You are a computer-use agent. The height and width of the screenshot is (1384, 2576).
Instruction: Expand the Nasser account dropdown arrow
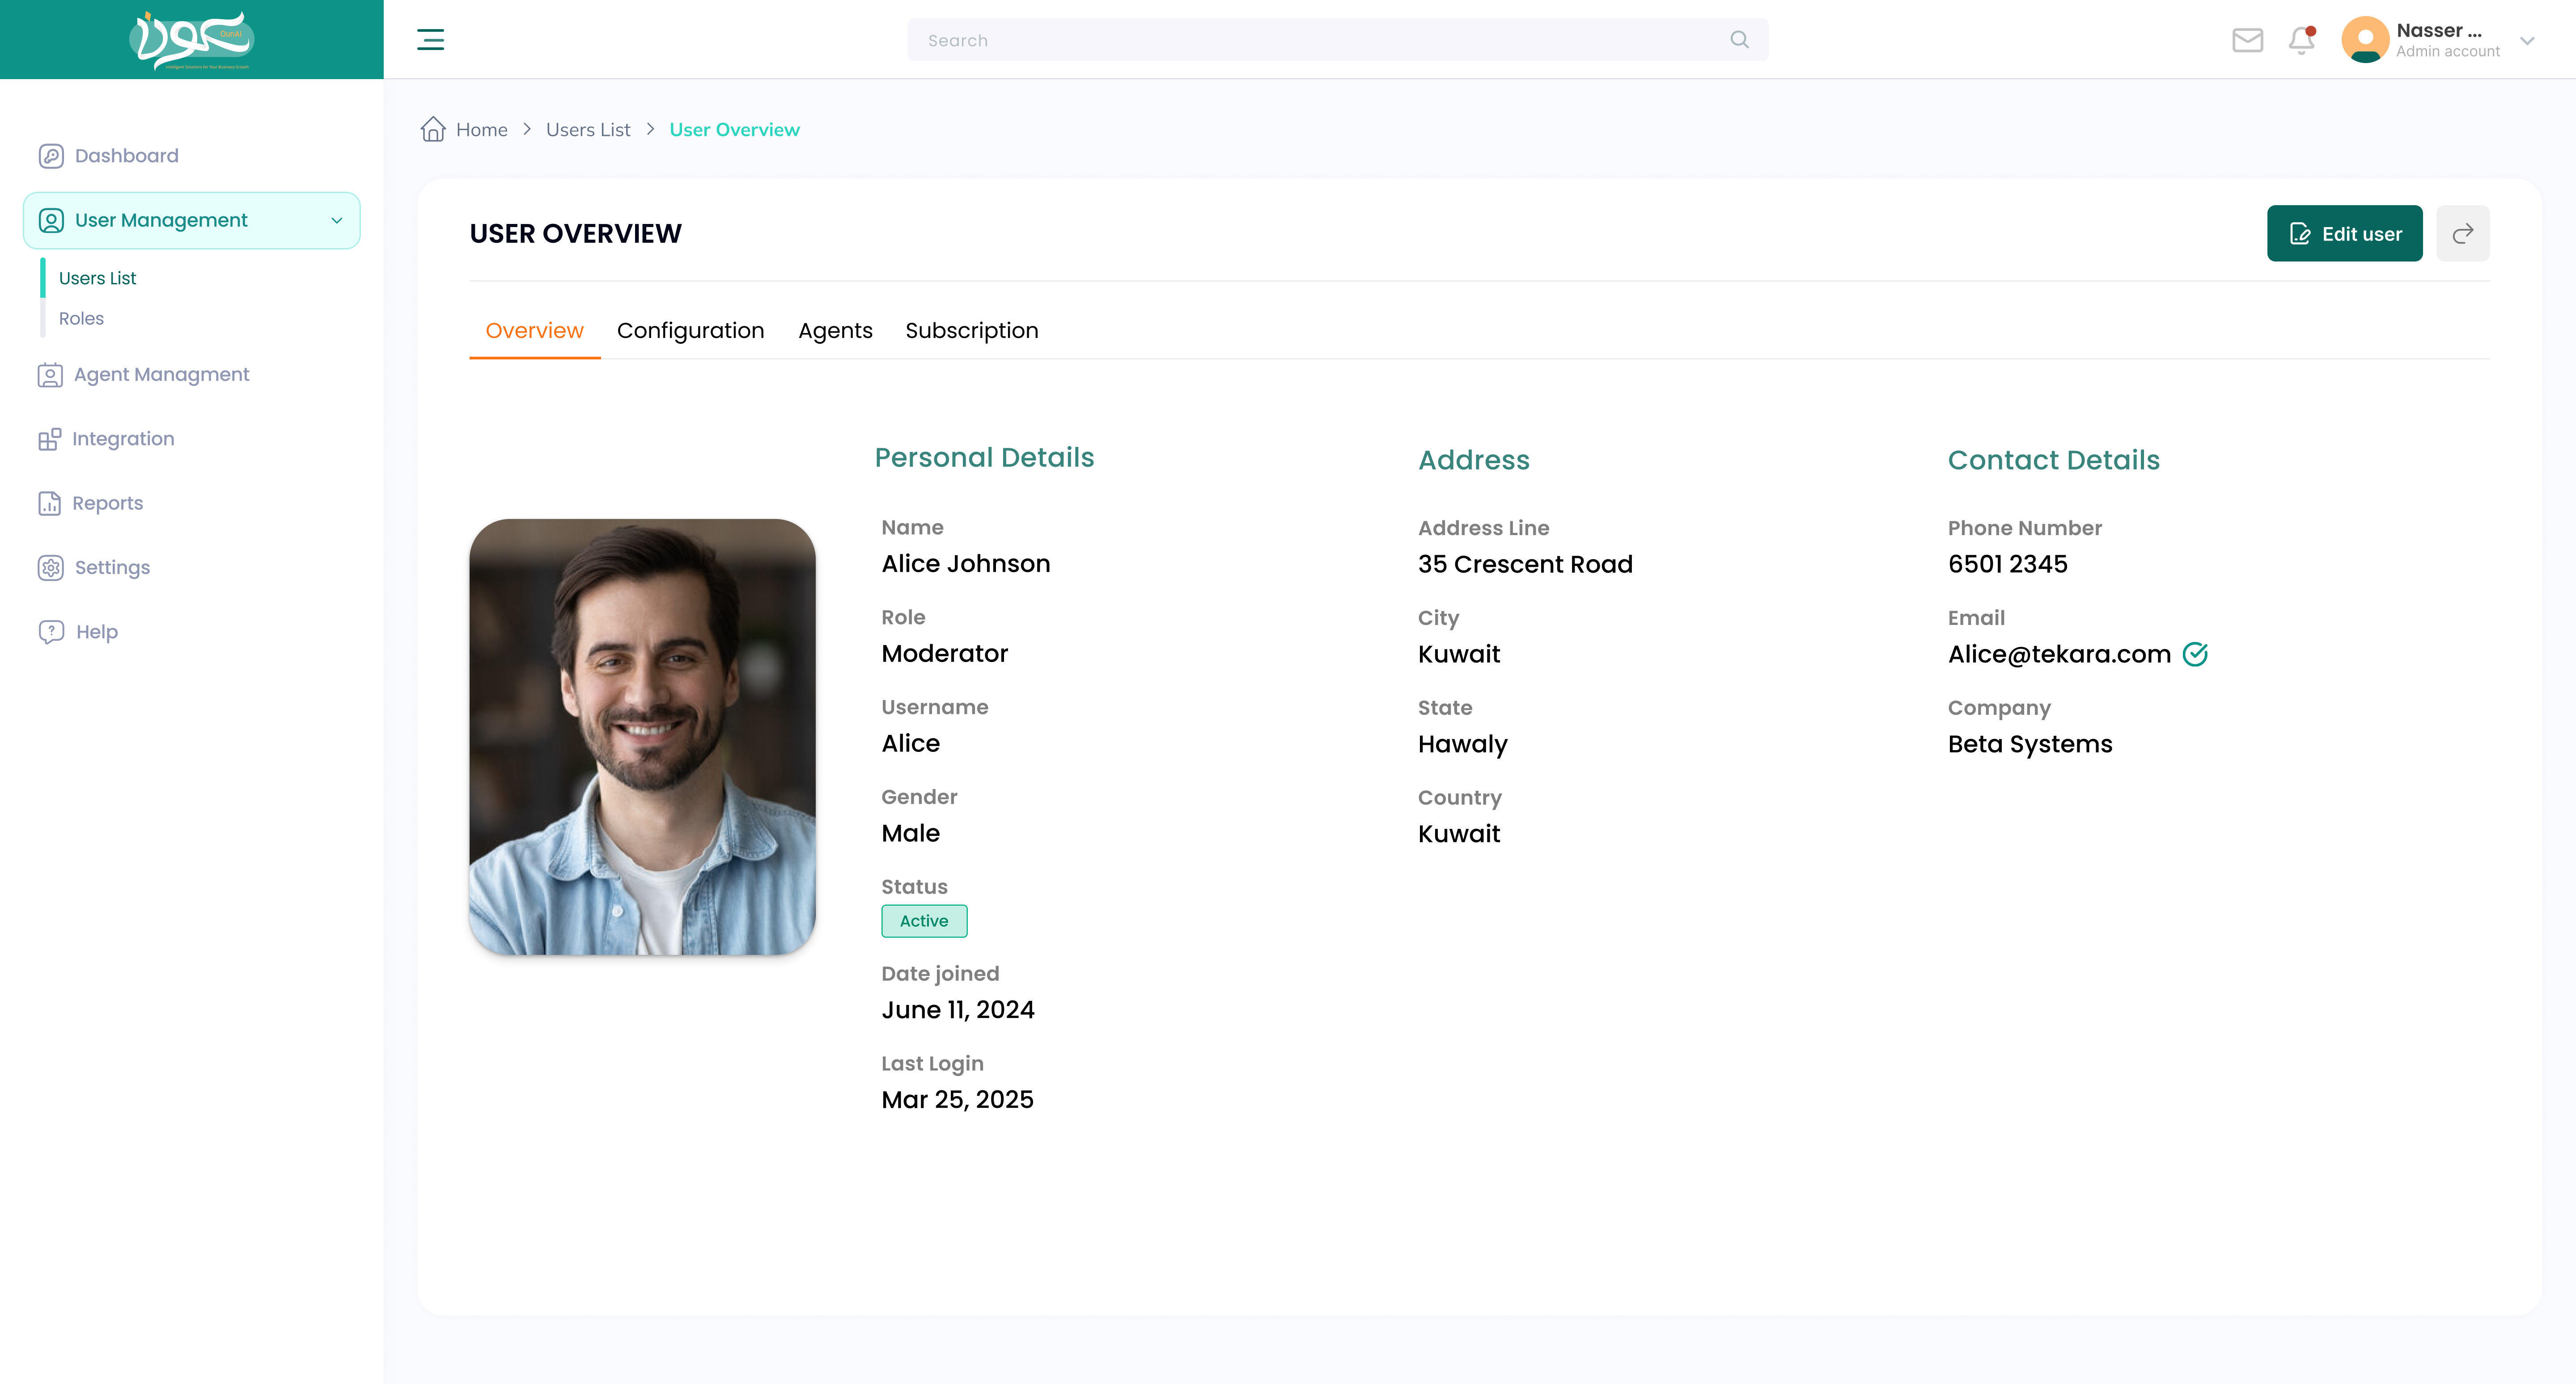(x=2527, y=41)
